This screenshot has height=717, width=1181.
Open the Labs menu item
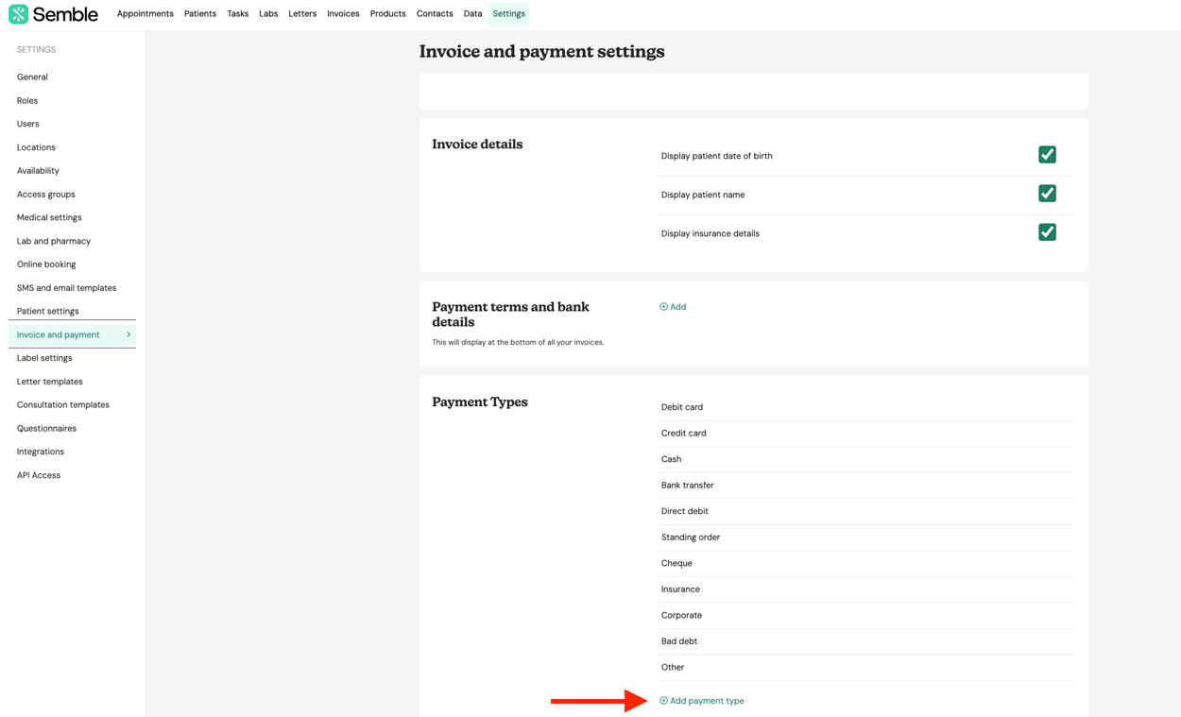[268, 14]
